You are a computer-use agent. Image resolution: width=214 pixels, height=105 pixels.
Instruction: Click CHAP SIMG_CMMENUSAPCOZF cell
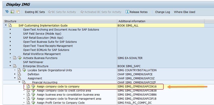tap(137, 82)
